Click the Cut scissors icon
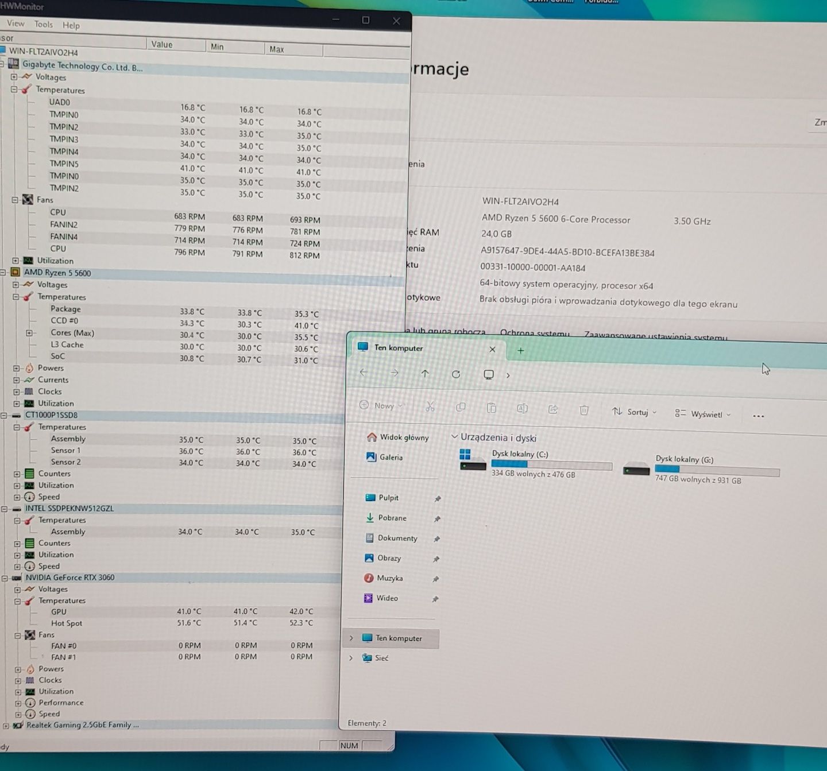 430,406
